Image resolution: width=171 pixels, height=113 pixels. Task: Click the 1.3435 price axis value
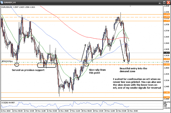pyautogui.click(x=167, y=99)
